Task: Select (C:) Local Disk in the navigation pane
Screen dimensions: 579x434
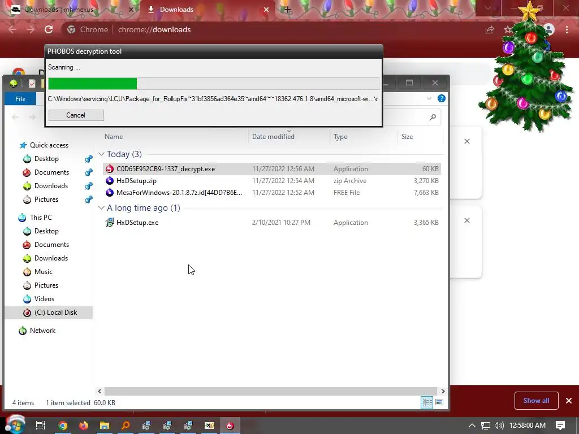Action: [49, 313]
